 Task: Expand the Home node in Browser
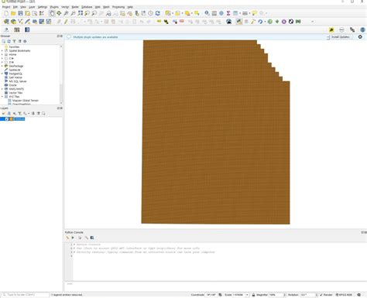pos(2,55)
